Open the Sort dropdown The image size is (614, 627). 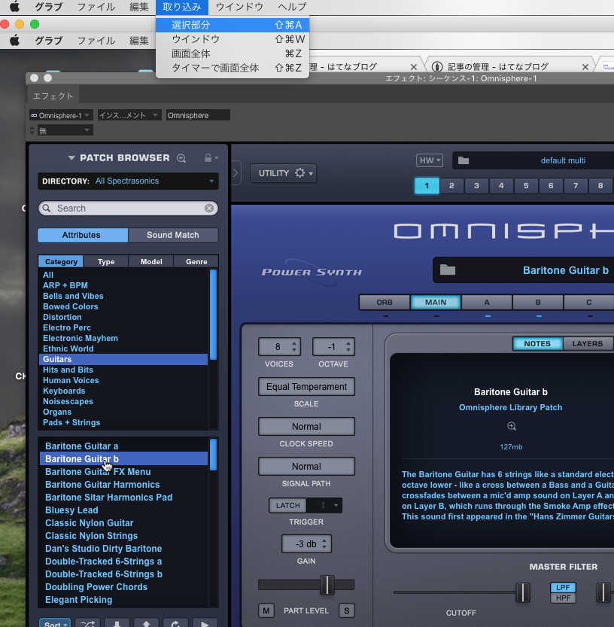coord(55,623)
